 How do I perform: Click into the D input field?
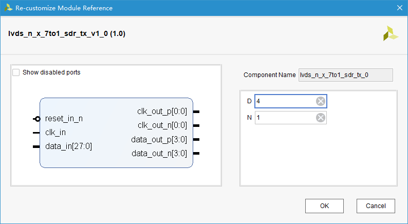pos(285,101)
